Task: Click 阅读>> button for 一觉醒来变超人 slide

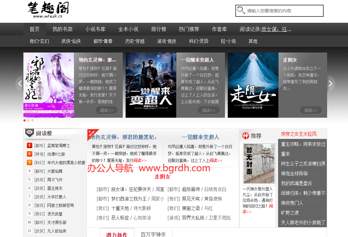Action: tap(208, 110)
